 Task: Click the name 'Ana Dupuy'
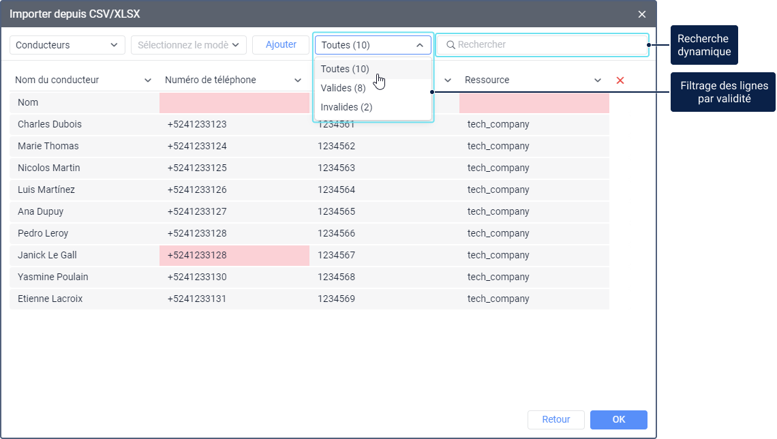(41, 211)
